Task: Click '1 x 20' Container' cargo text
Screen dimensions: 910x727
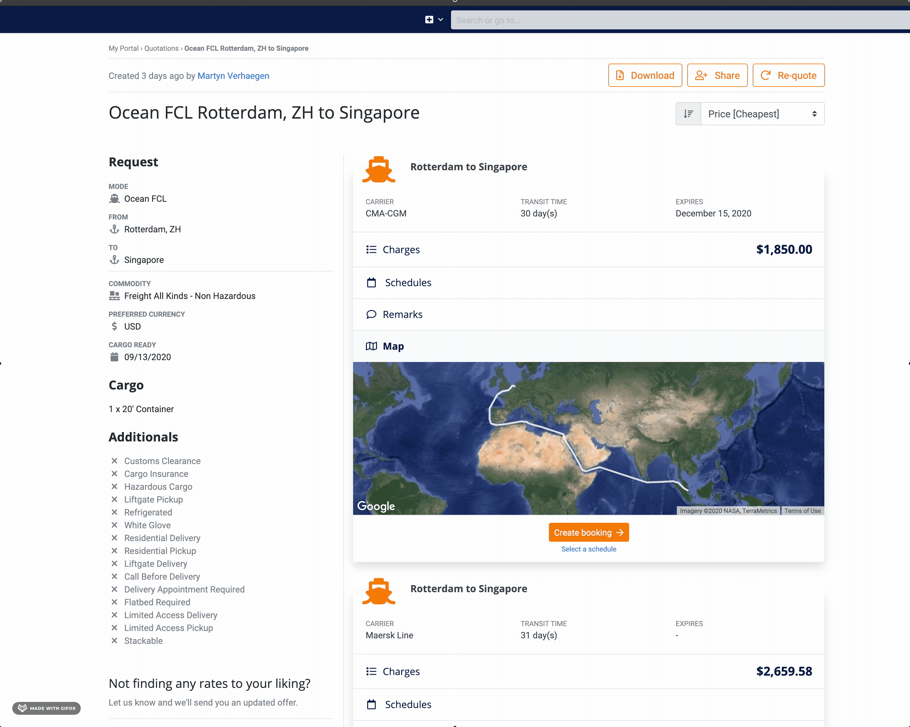Action: 141,409
